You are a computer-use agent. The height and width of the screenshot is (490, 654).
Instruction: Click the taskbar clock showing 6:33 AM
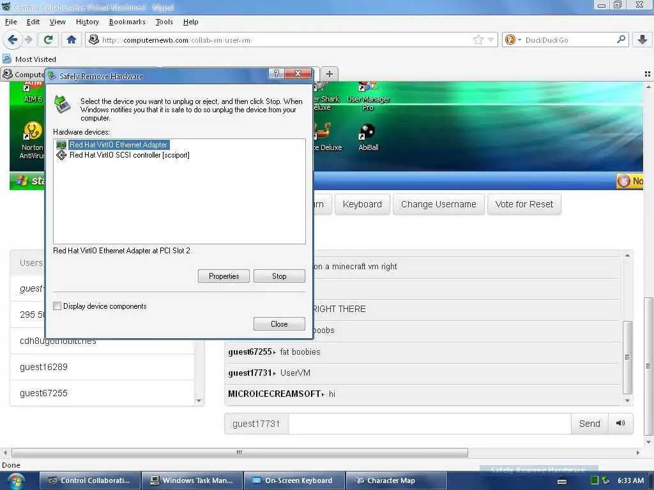630,480
